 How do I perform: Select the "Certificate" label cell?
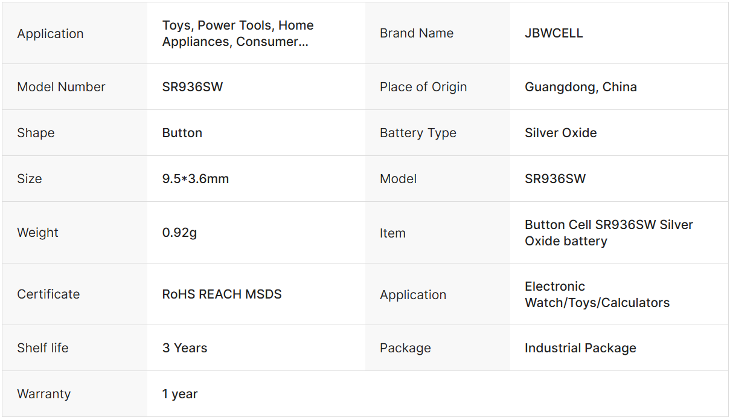coord(48,294)
